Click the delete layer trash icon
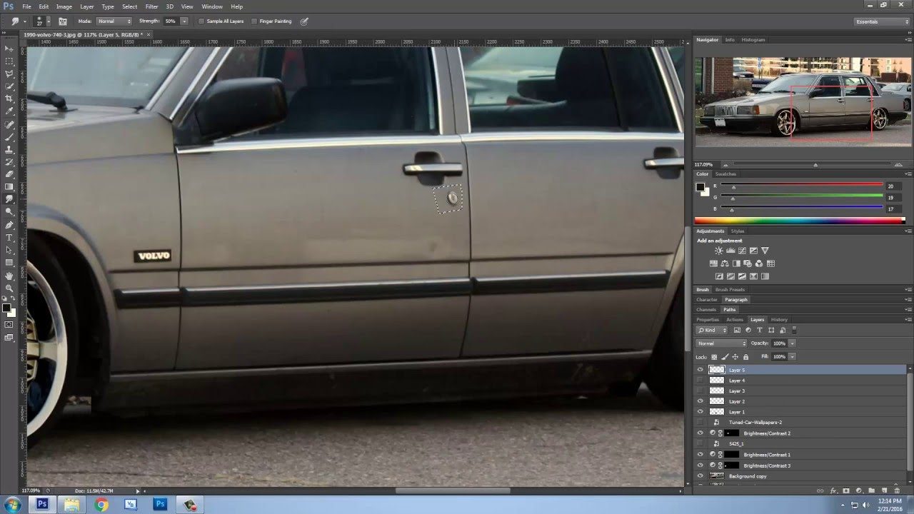Viewport: 914px width, 514px height. click(x=897, y=490)
